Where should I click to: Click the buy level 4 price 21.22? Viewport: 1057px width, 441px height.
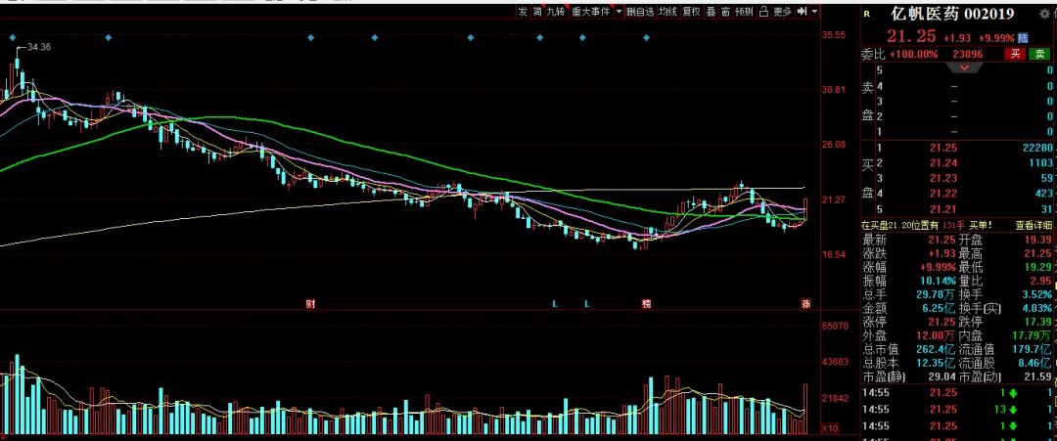942,194
